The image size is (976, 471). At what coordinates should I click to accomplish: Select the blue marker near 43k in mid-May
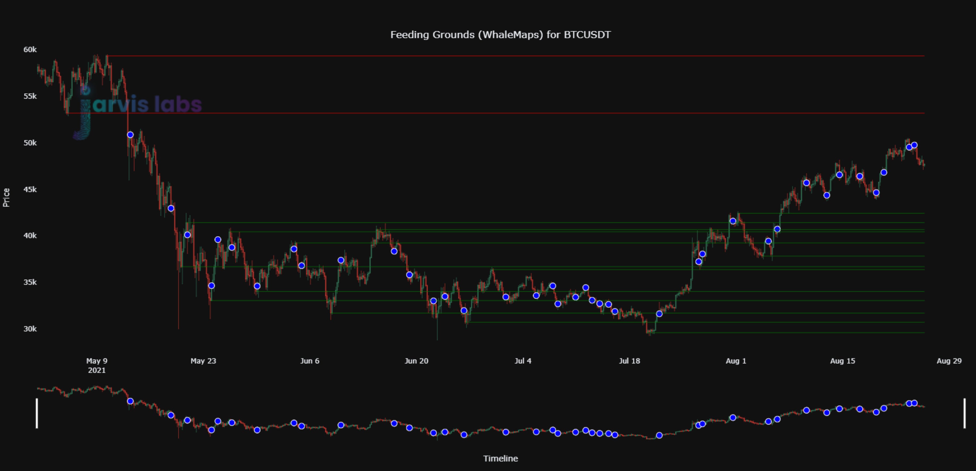tap(171, 208)
